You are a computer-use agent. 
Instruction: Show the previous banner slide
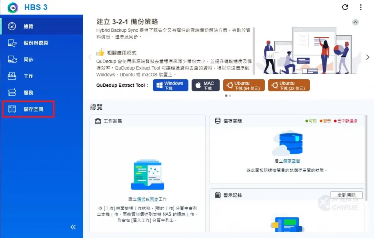pyautogui.click(x=90, y=57)
